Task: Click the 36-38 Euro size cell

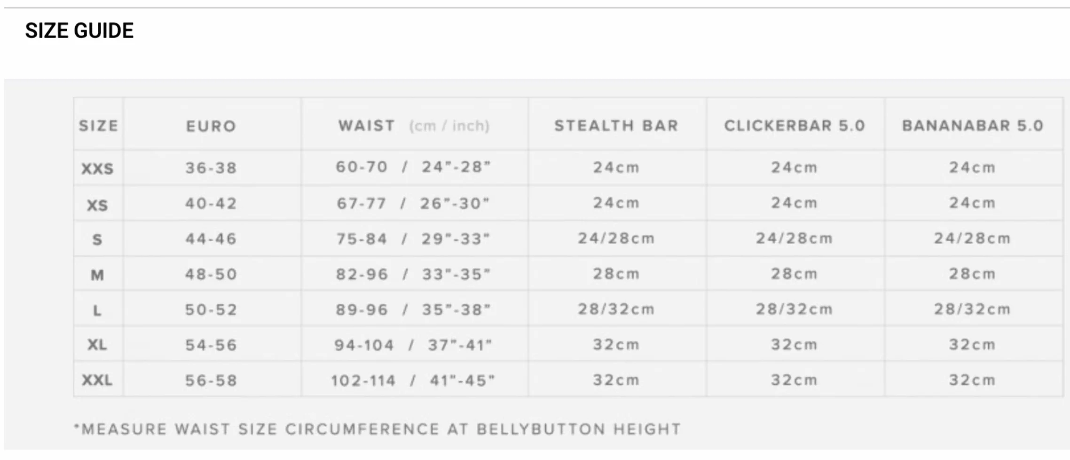Action: coord(211,168)
